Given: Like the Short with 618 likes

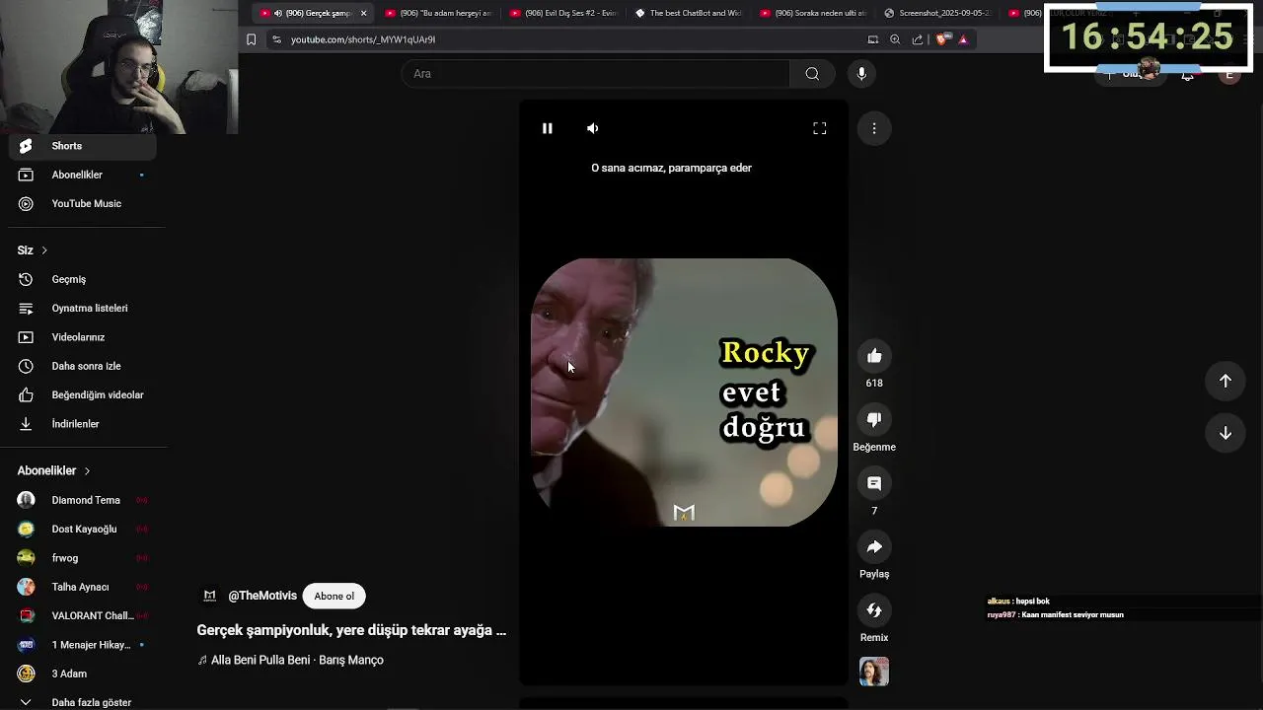Looking at the screenshot, I should 874,356.
